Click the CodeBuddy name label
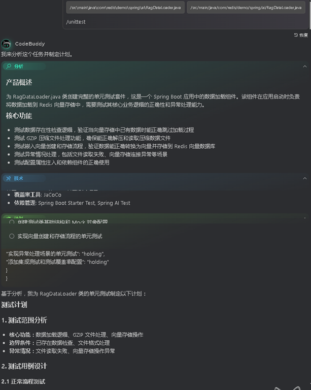This screenshot has width=311, height=390. pyautogui.click(x=30, y=44)
